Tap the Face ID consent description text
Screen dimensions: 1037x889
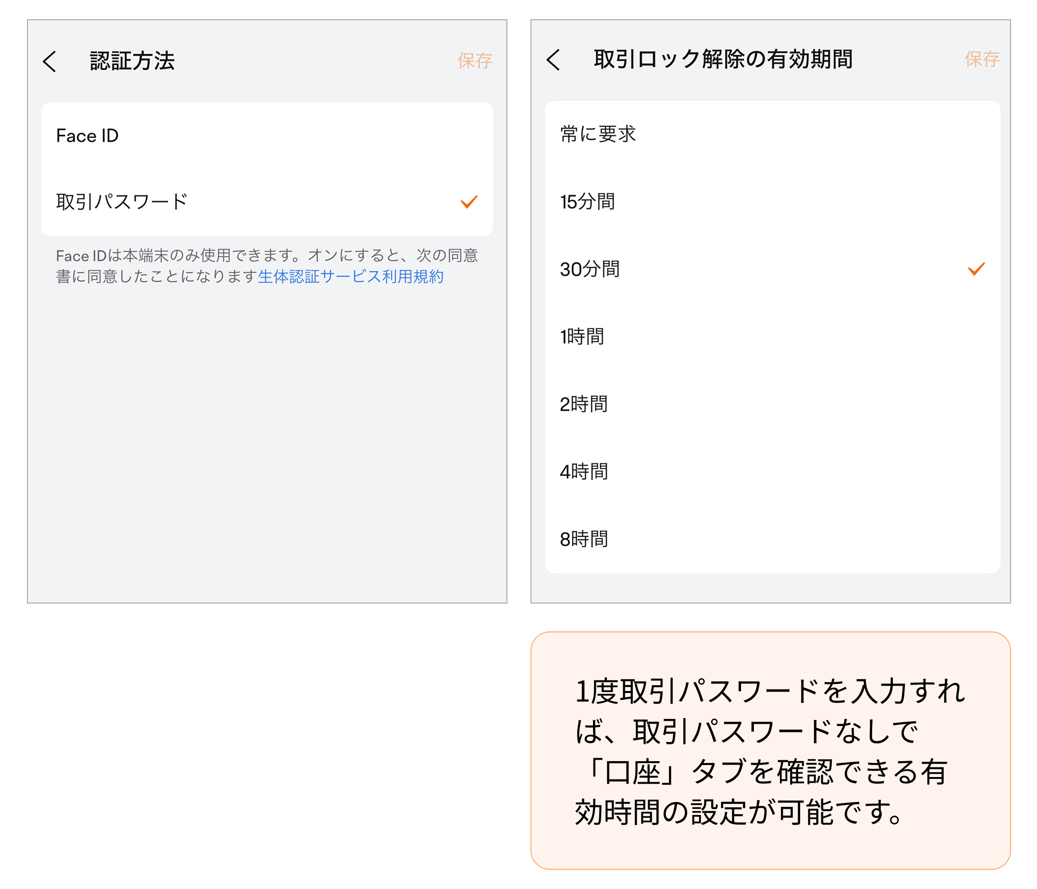pyautogui.click(x=266, y=256)
